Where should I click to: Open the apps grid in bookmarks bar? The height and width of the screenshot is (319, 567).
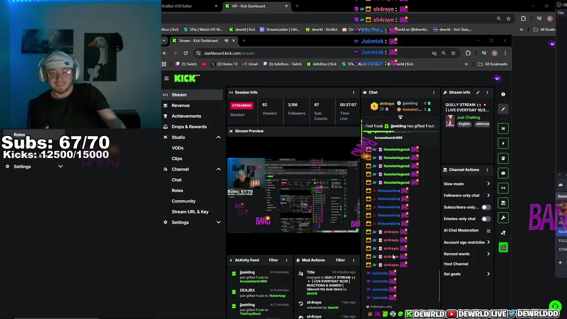pyautogui.click(x=164, y=64)
